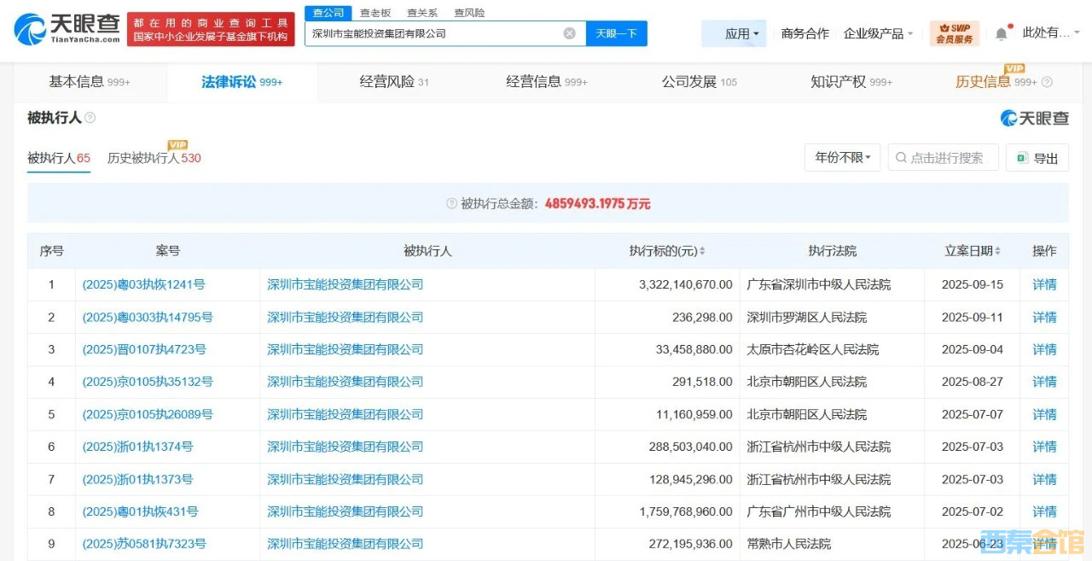Screen dimensions: 1092x561
Task: Open case (2025)粤01执恢431号
Action: click(141, 511)
